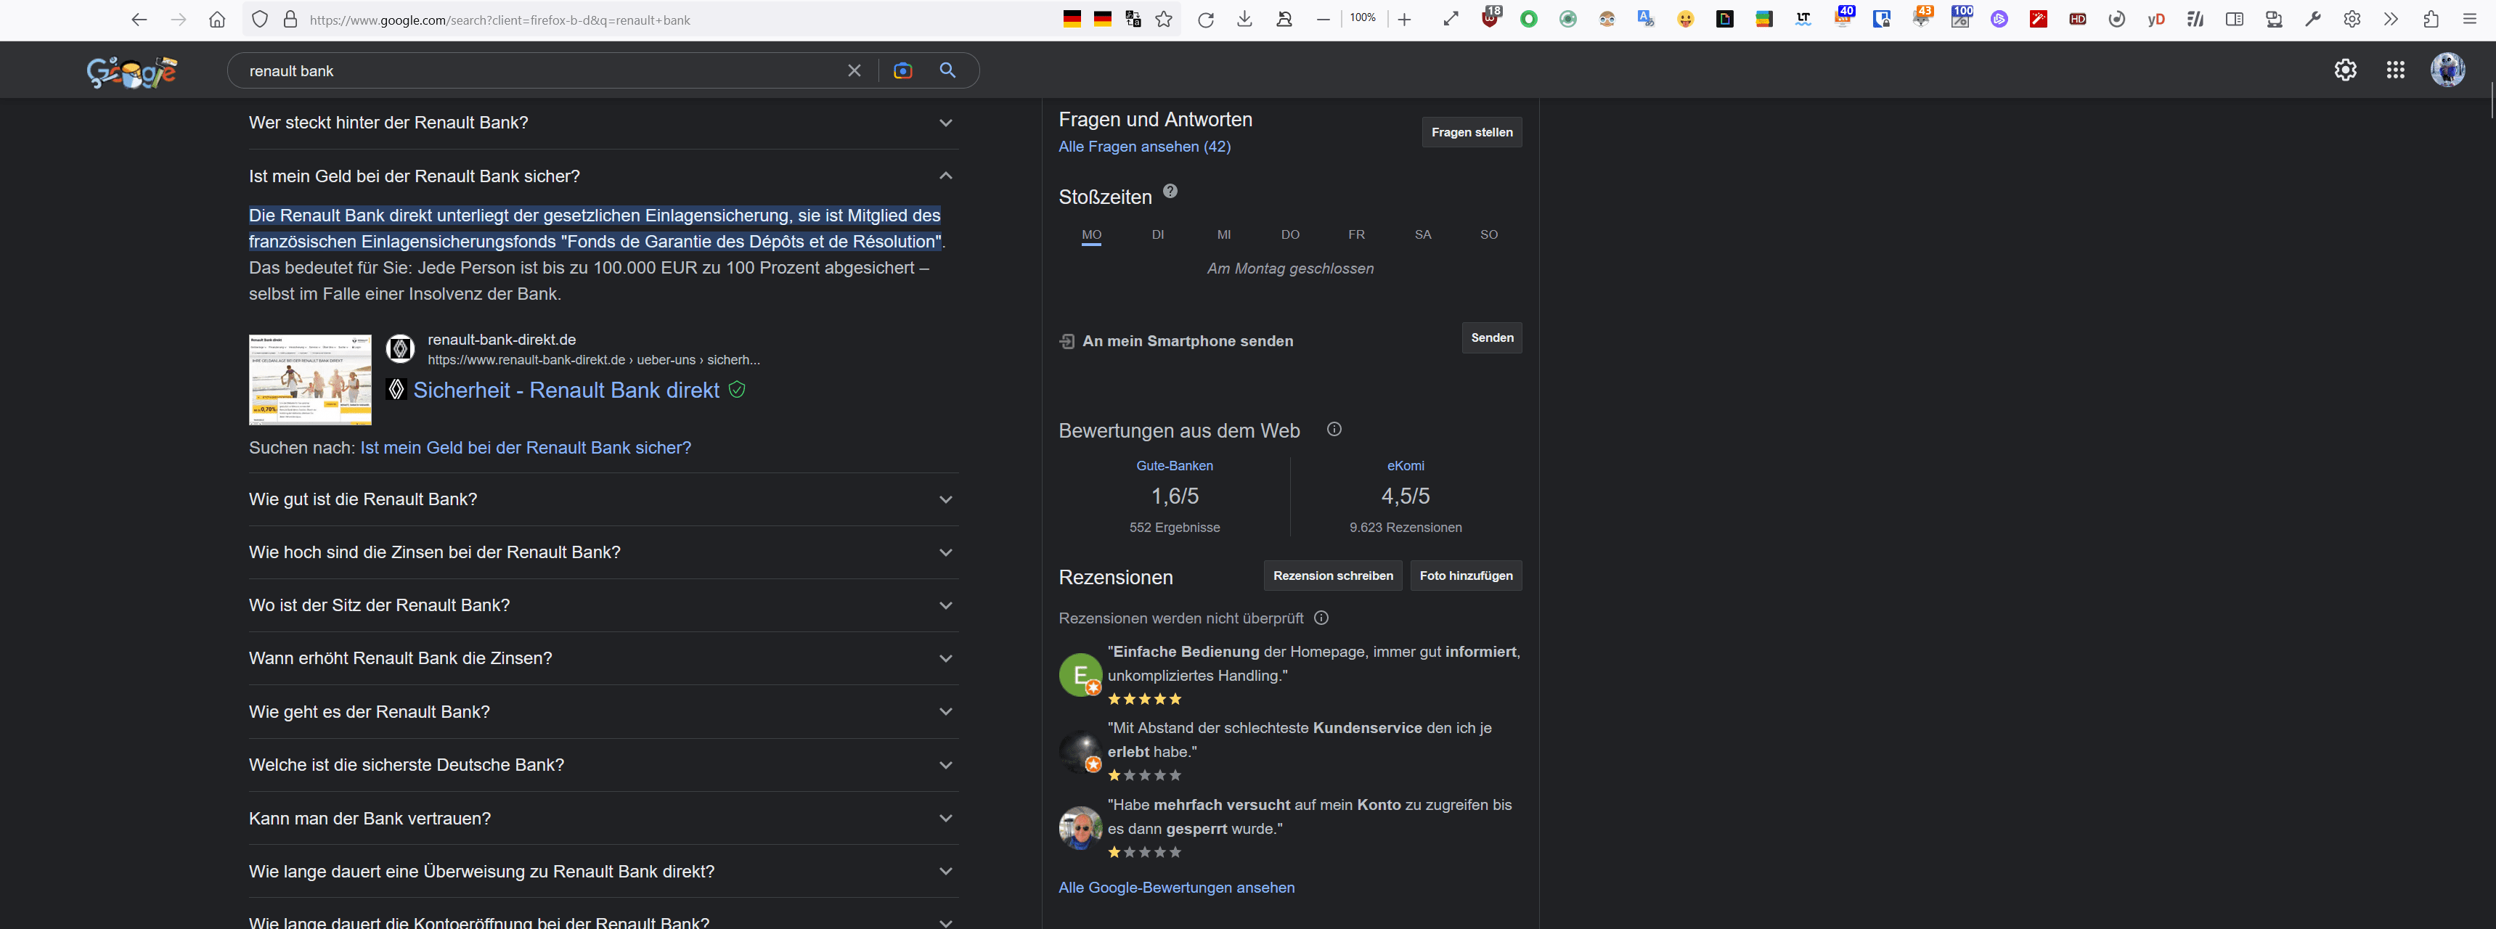Click info icon beside Rezensionen werden nicht überprüft
The height and width of the screenshot is (929, 2496).
point(1321,618)
